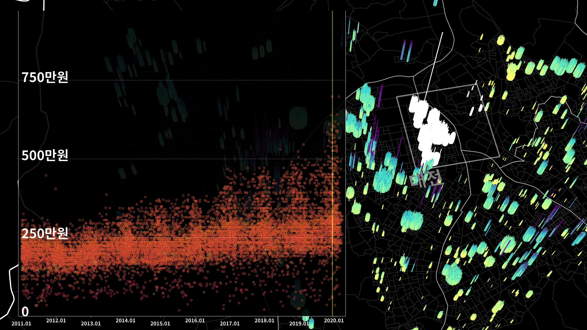This screenshot has width=587, height=330.
Task: Click the 750만원 y-axis label
Action: pyautogui.click(x=45, y=77)
